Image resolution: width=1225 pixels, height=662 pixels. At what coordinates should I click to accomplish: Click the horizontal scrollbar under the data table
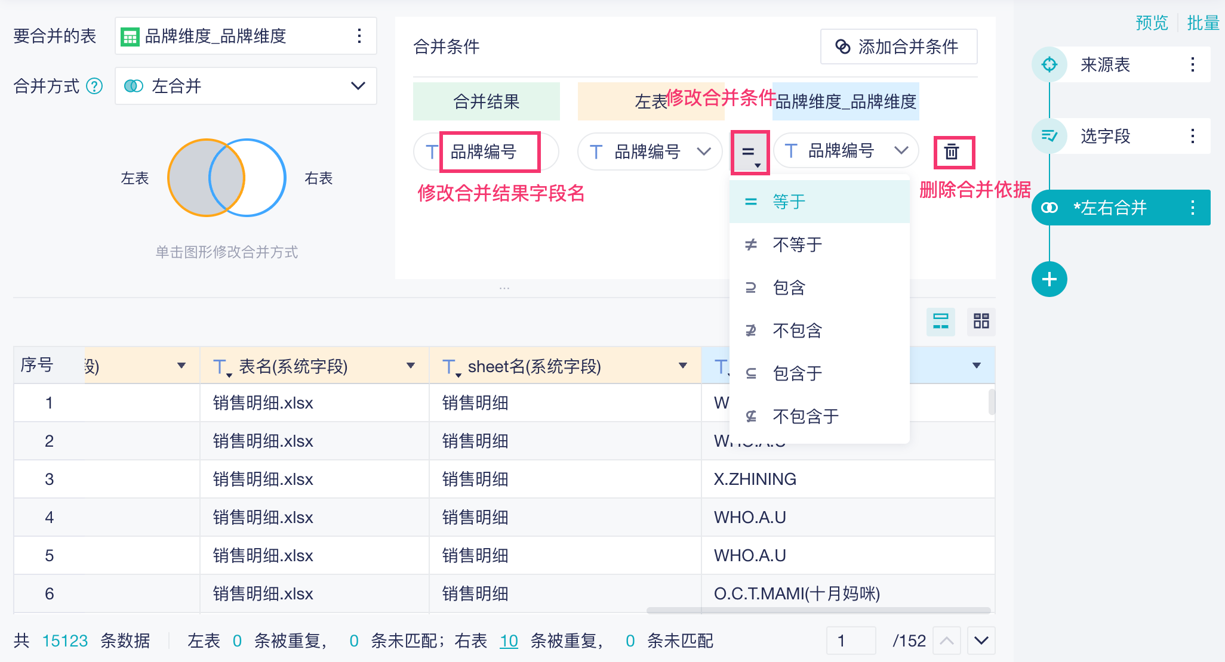click(818, 611)
